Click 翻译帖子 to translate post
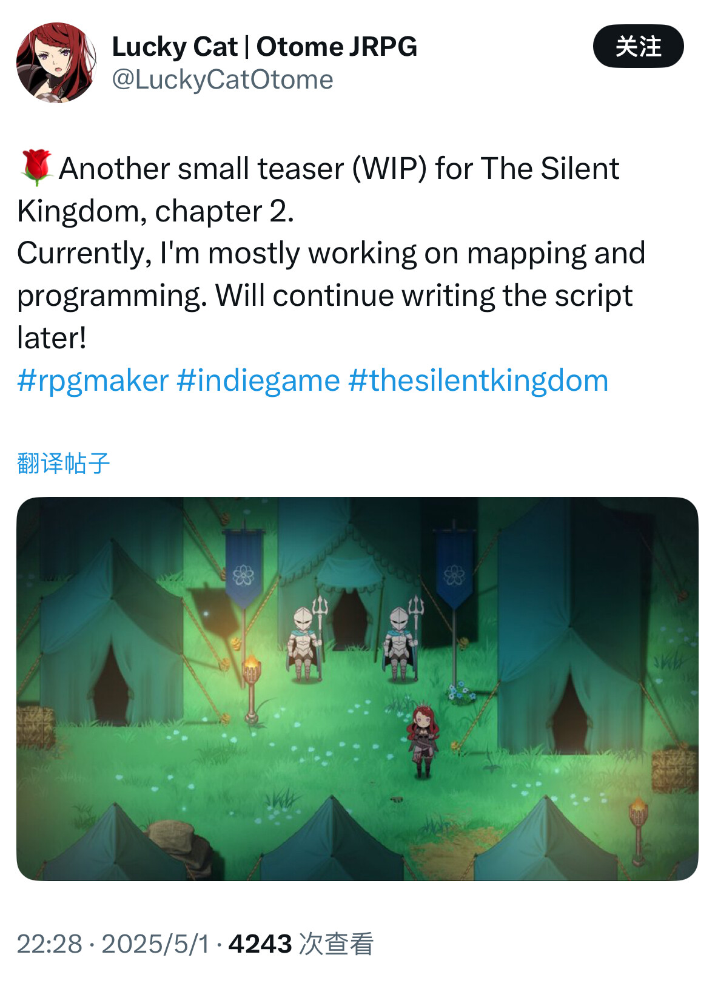 point(64,463)
